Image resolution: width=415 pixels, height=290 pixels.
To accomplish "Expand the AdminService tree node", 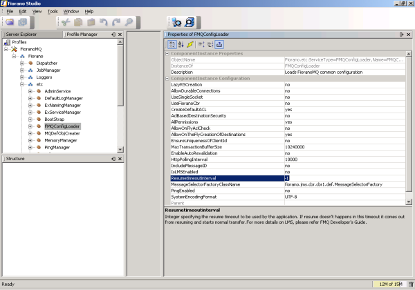I will pos(30,91).
